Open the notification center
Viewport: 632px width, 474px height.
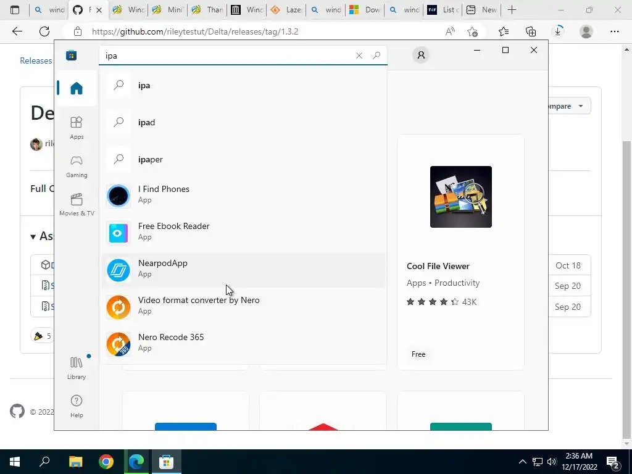pyautogui.click(x=613, y=462)
